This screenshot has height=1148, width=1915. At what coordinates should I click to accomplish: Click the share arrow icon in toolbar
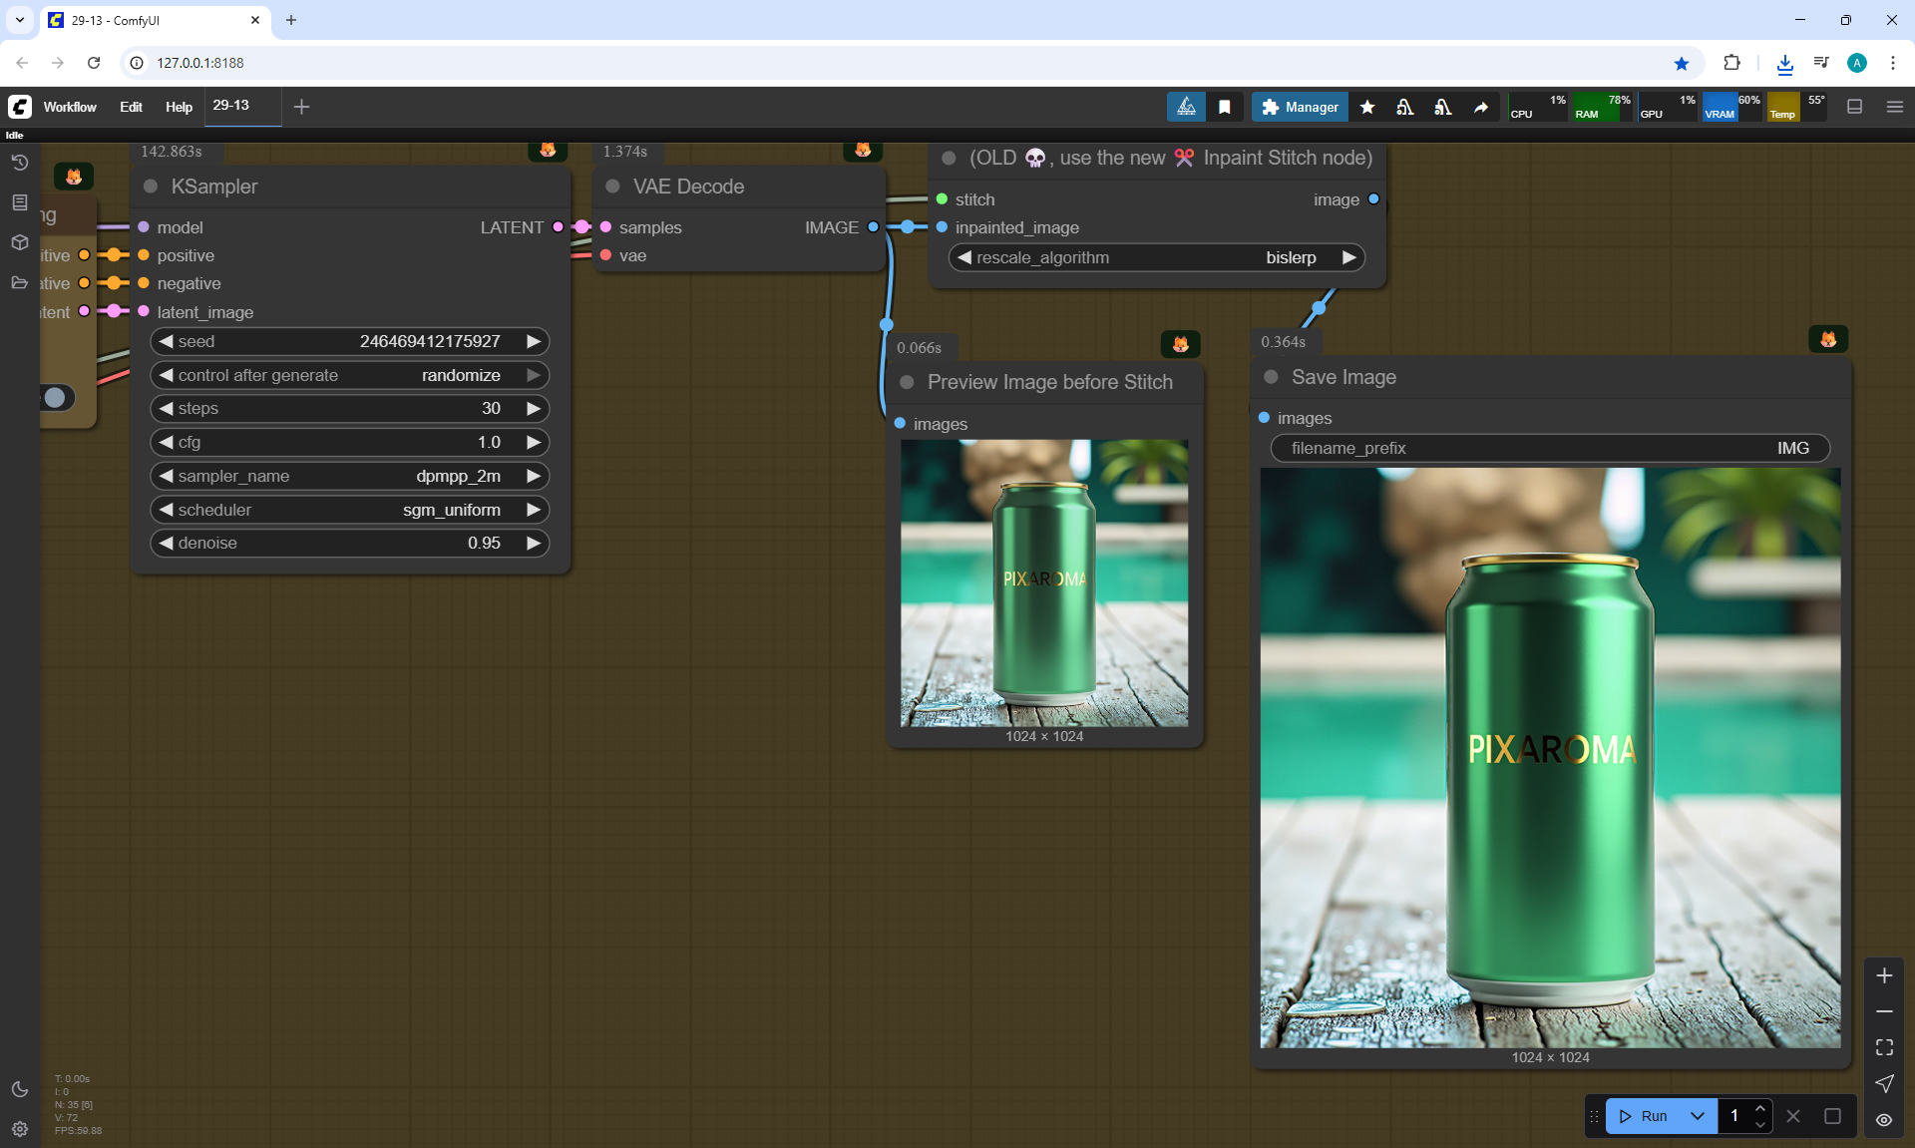click(1481, 107)
